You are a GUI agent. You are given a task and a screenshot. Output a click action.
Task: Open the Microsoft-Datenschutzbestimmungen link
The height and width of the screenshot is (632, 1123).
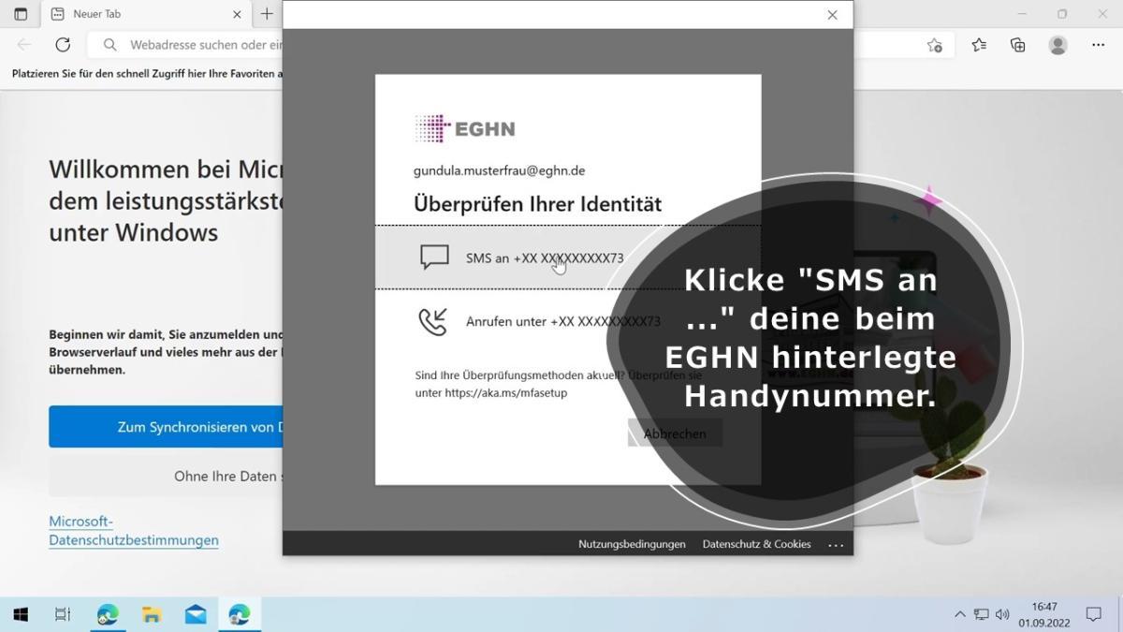point(133,531)
